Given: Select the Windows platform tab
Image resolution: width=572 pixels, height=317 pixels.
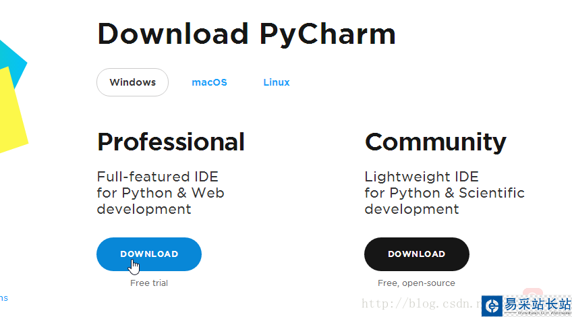Looking at the screenshot, I should click(x=132, y=82).
